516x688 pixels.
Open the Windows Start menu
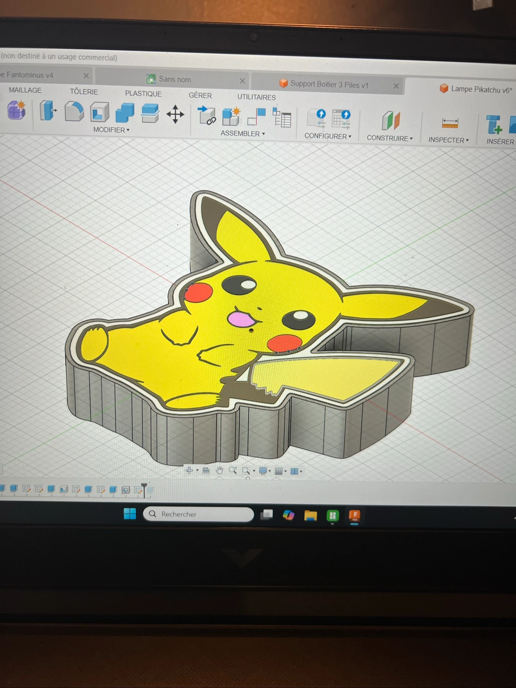click(x=130, y=514)
